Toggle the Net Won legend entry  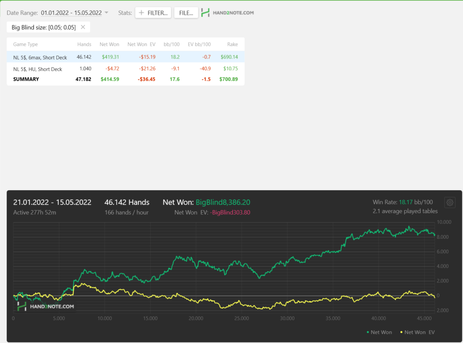coord(379,332)
